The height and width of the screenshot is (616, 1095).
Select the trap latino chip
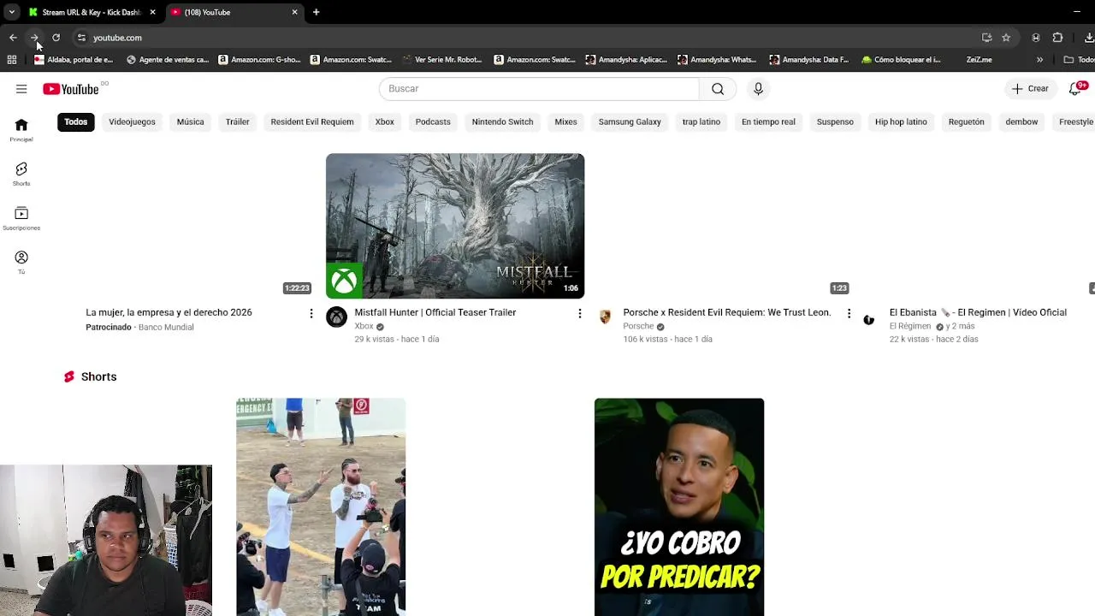(x=701, y=121)
